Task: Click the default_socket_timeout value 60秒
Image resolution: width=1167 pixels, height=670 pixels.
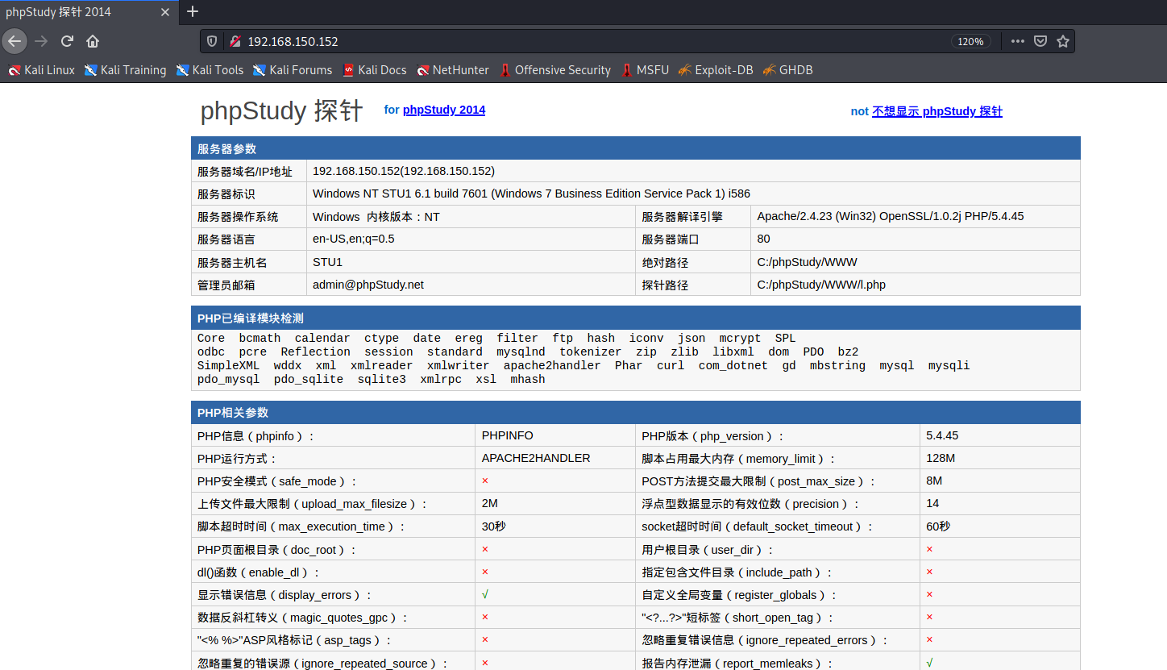Action: (938, 526)
